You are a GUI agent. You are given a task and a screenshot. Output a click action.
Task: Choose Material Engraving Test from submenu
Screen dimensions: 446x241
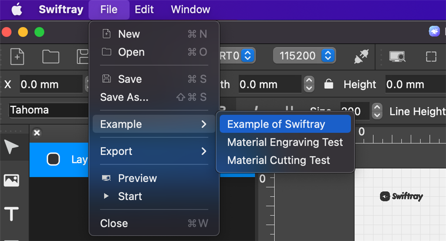285,142
